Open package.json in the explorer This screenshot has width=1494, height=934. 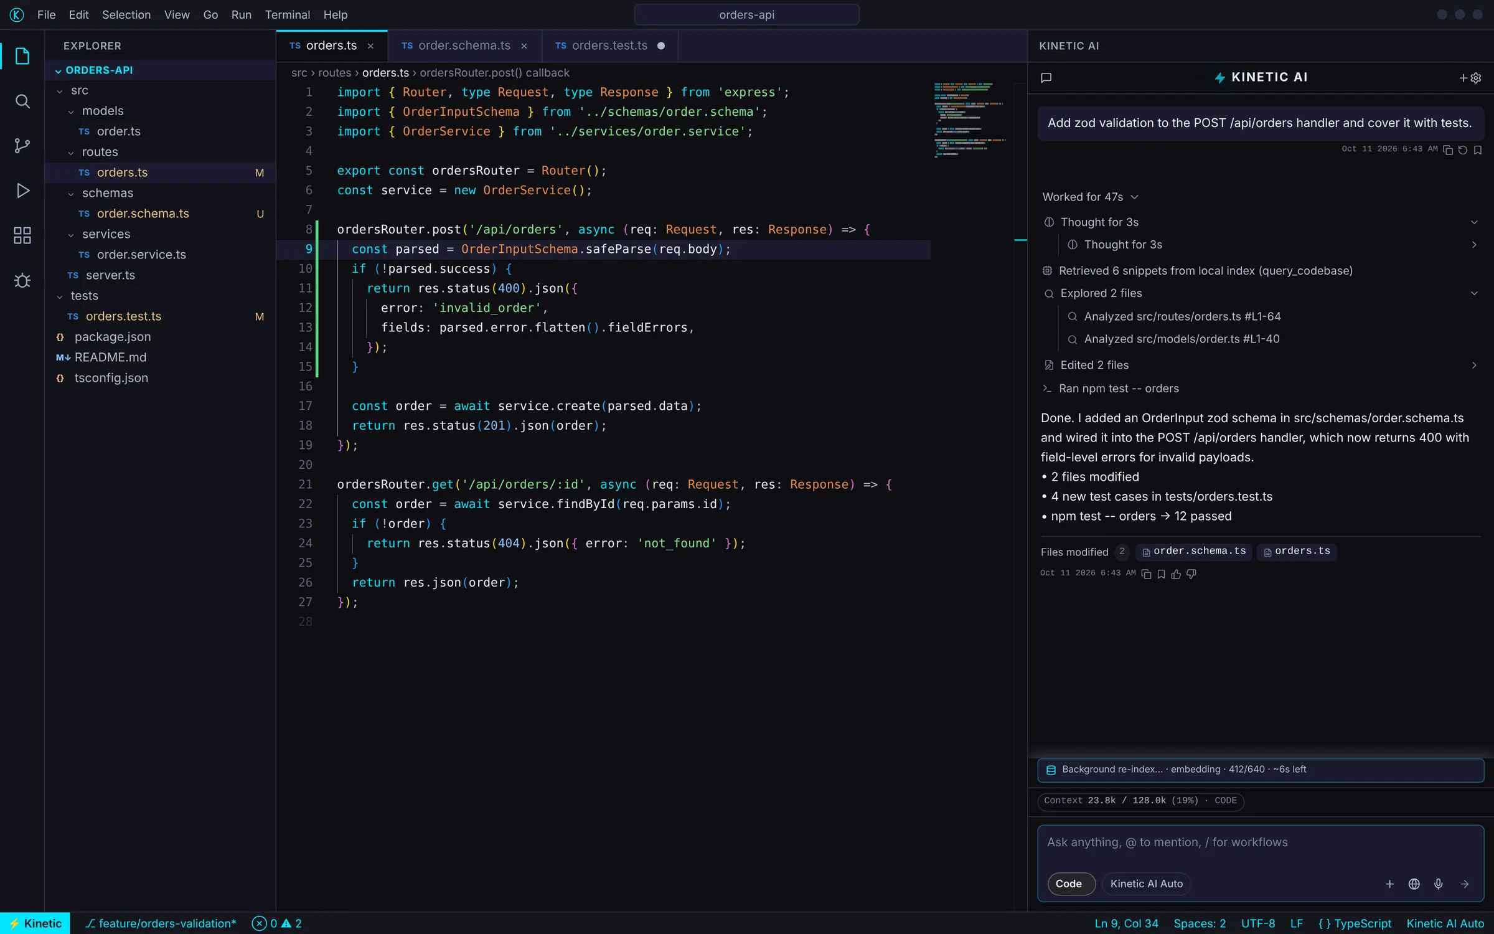tap(161, 337)
